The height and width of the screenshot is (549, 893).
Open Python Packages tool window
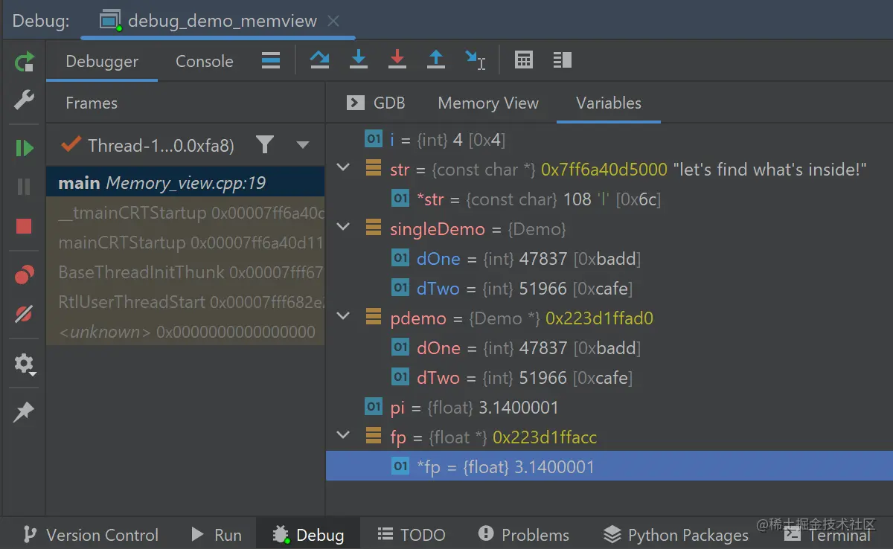click(676, 534)
